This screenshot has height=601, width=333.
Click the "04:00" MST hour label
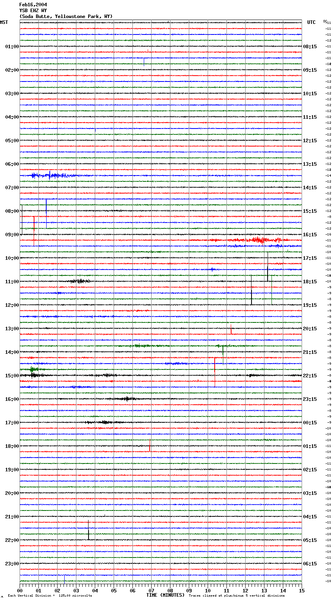[12, 117]
